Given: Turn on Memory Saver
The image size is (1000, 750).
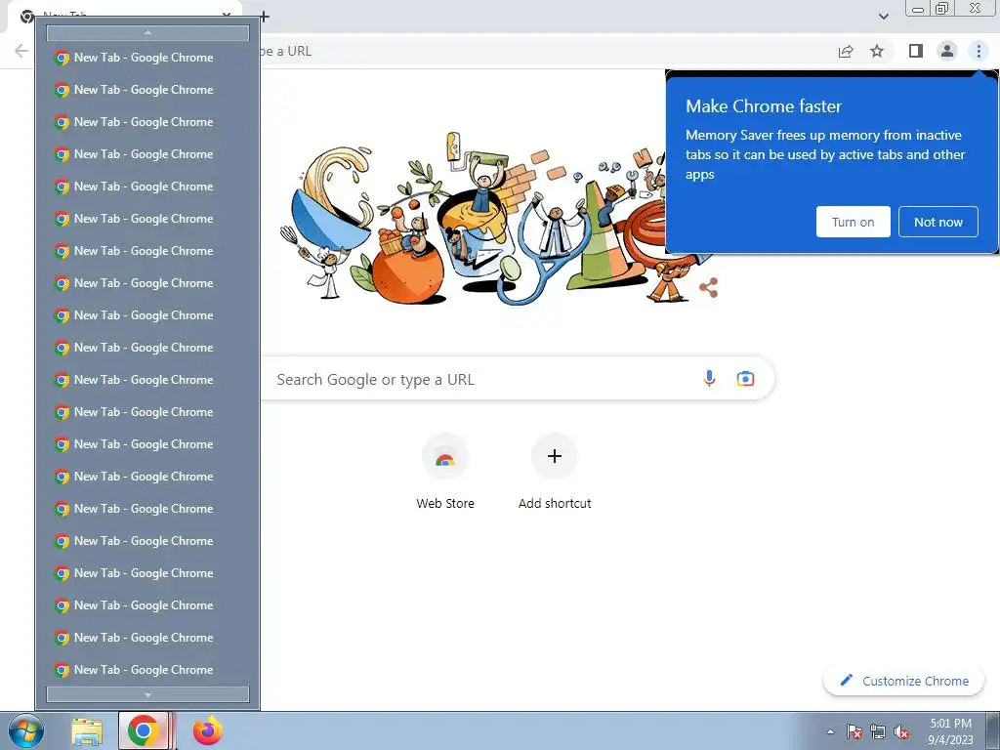Looking at the screenshot, I should 853,222.
